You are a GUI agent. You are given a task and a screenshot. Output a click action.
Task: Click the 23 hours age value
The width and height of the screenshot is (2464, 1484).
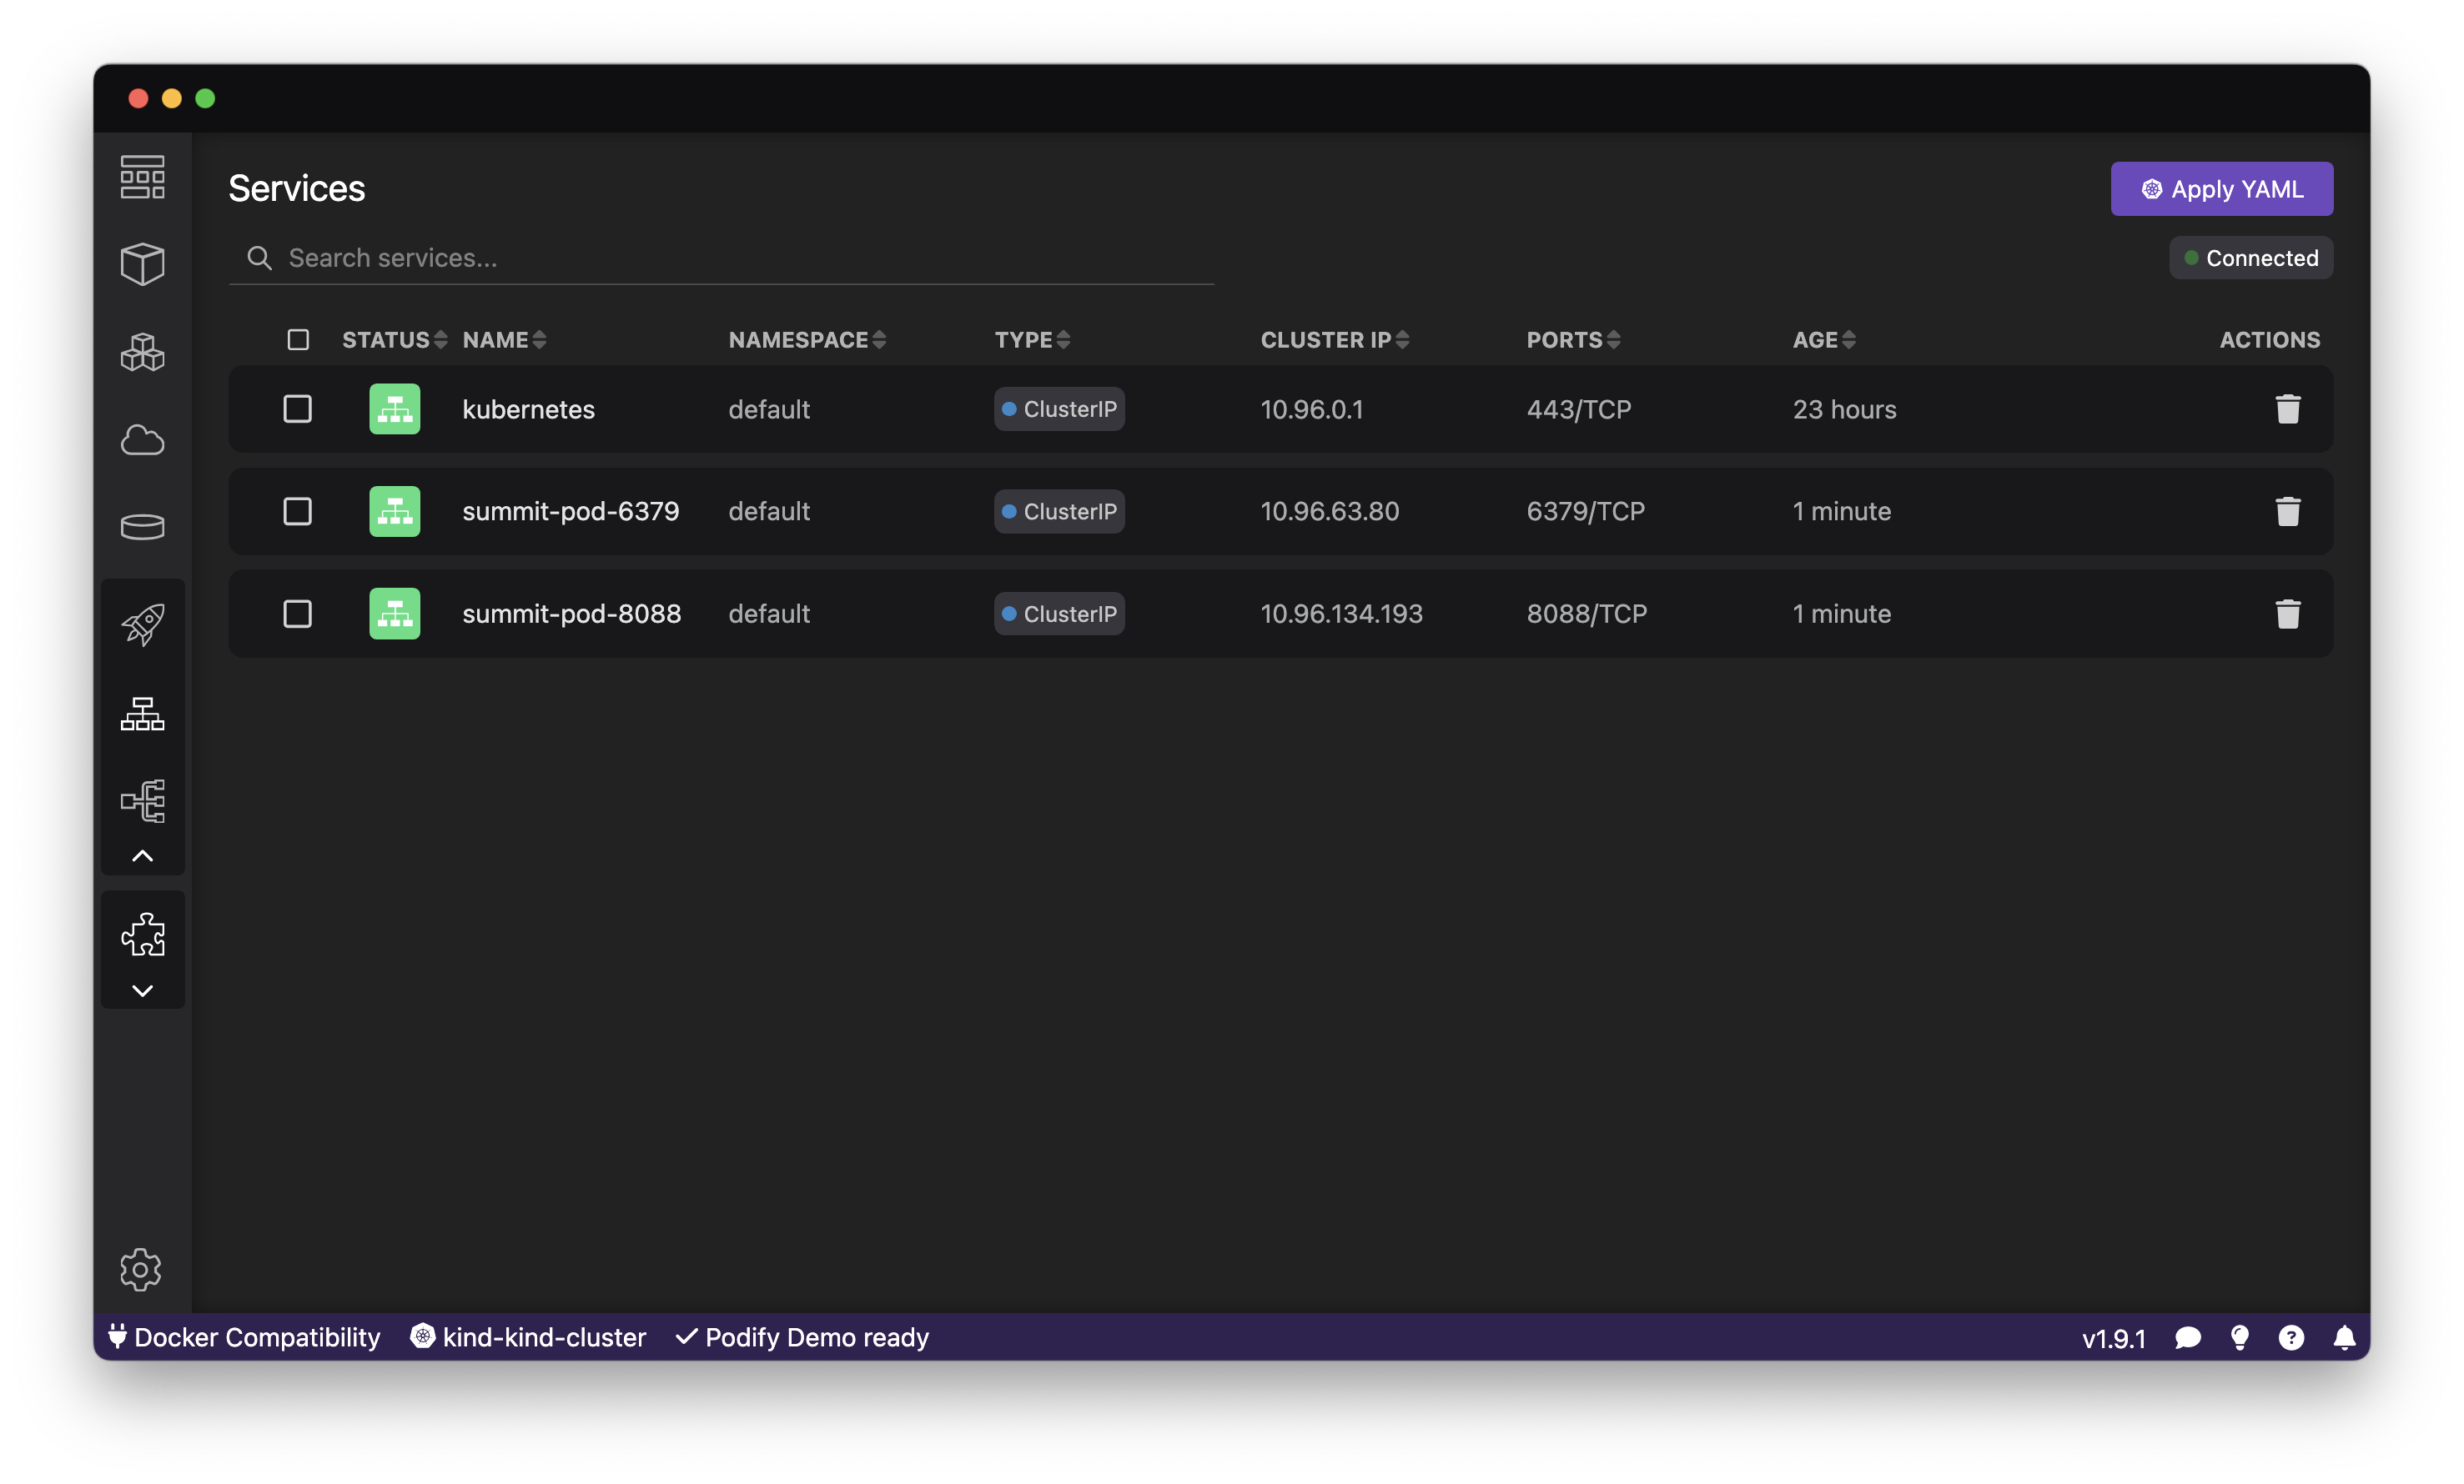point(1844,409)
